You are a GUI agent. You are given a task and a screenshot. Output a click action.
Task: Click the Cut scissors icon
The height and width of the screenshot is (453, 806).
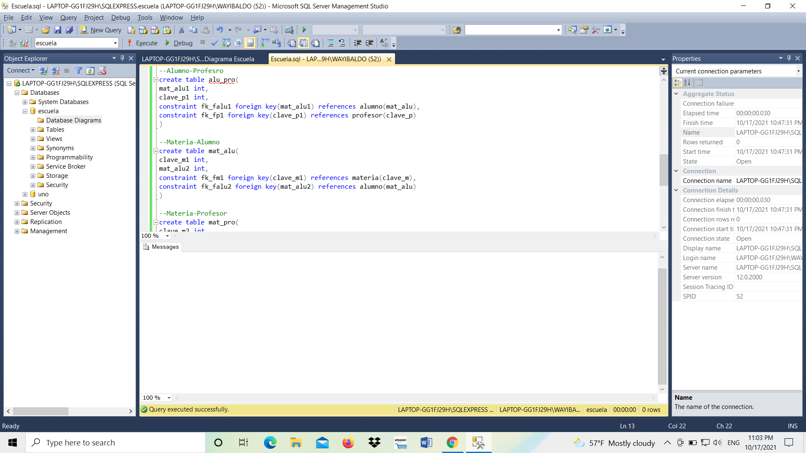[x=181, y=30]
